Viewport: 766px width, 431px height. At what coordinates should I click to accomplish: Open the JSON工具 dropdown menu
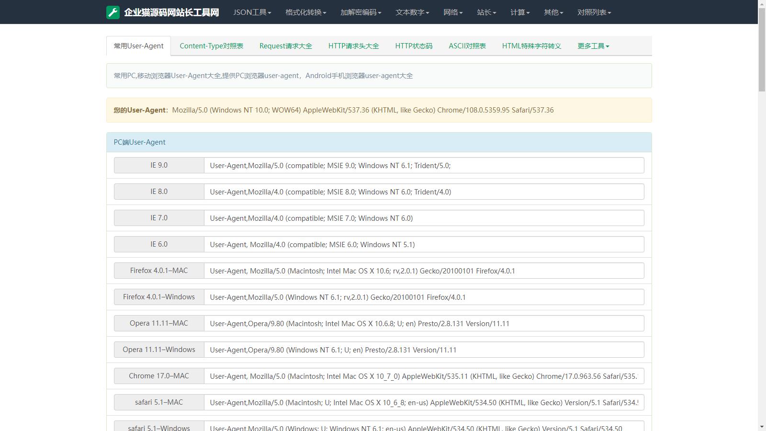tap(252, 12)
